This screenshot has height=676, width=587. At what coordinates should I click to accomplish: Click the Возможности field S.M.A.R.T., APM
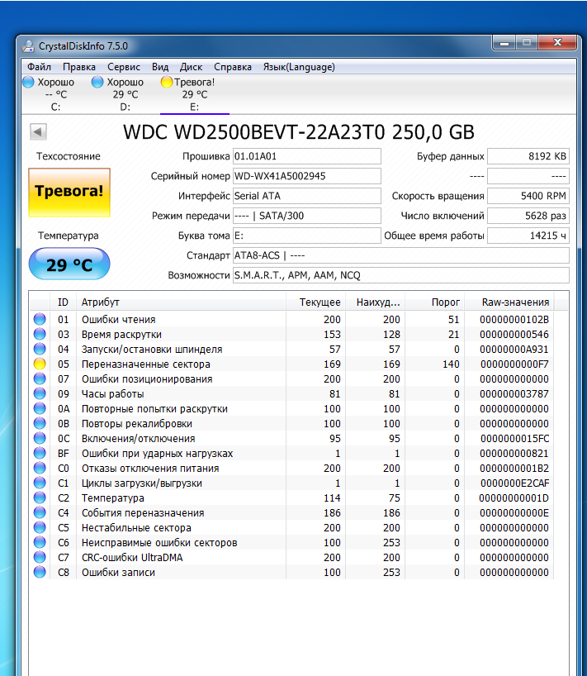point(401,275)
